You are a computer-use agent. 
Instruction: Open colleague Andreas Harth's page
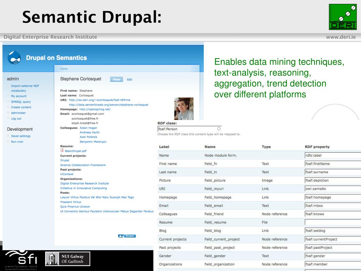click(90, 132)
